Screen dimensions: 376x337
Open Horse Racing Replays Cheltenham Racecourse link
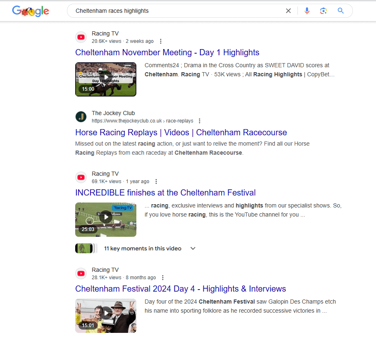[x=181, y=132]
